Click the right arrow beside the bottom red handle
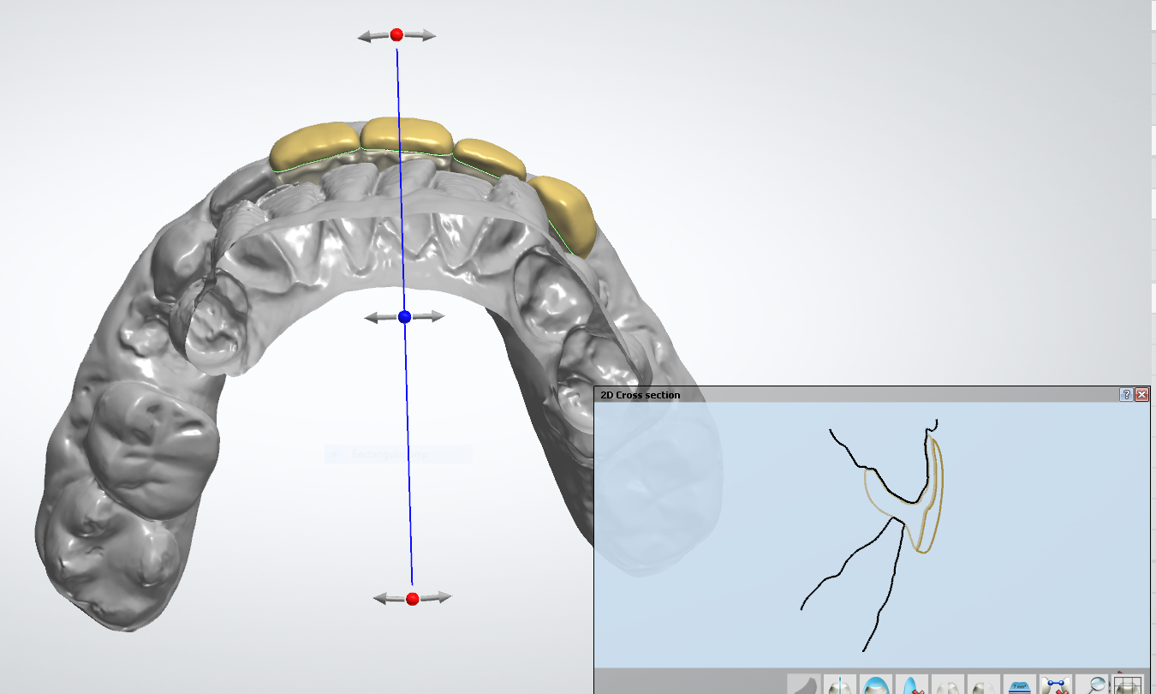Screen dimensions: 1156x694 (436, 597)
